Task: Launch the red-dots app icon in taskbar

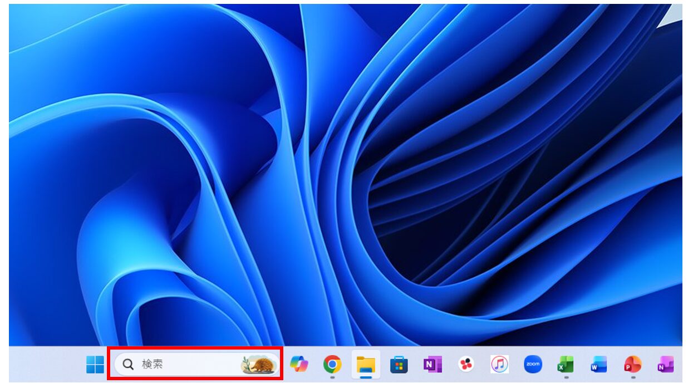Action: pos(466,365)
